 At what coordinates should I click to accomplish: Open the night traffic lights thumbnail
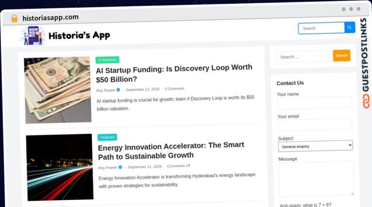pos(60,167)
